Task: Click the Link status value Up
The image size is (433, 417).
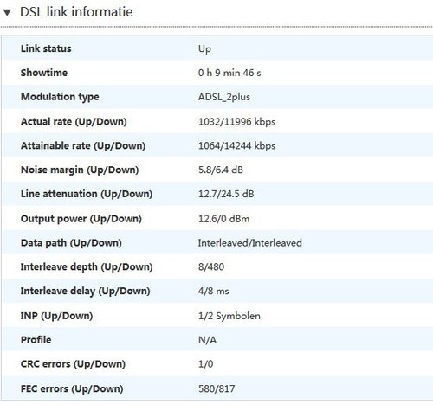Action: click(x=204, y=49)
